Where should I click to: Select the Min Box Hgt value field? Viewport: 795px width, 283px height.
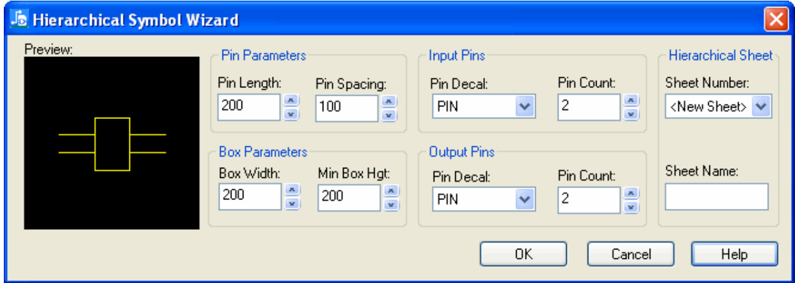click(x=348, y=197)
